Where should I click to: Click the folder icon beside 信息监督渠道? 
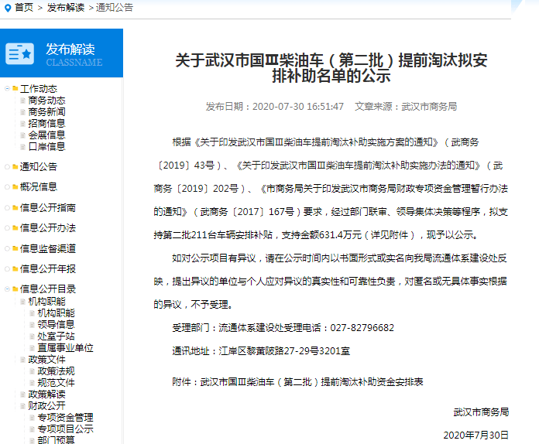[15, 248]
